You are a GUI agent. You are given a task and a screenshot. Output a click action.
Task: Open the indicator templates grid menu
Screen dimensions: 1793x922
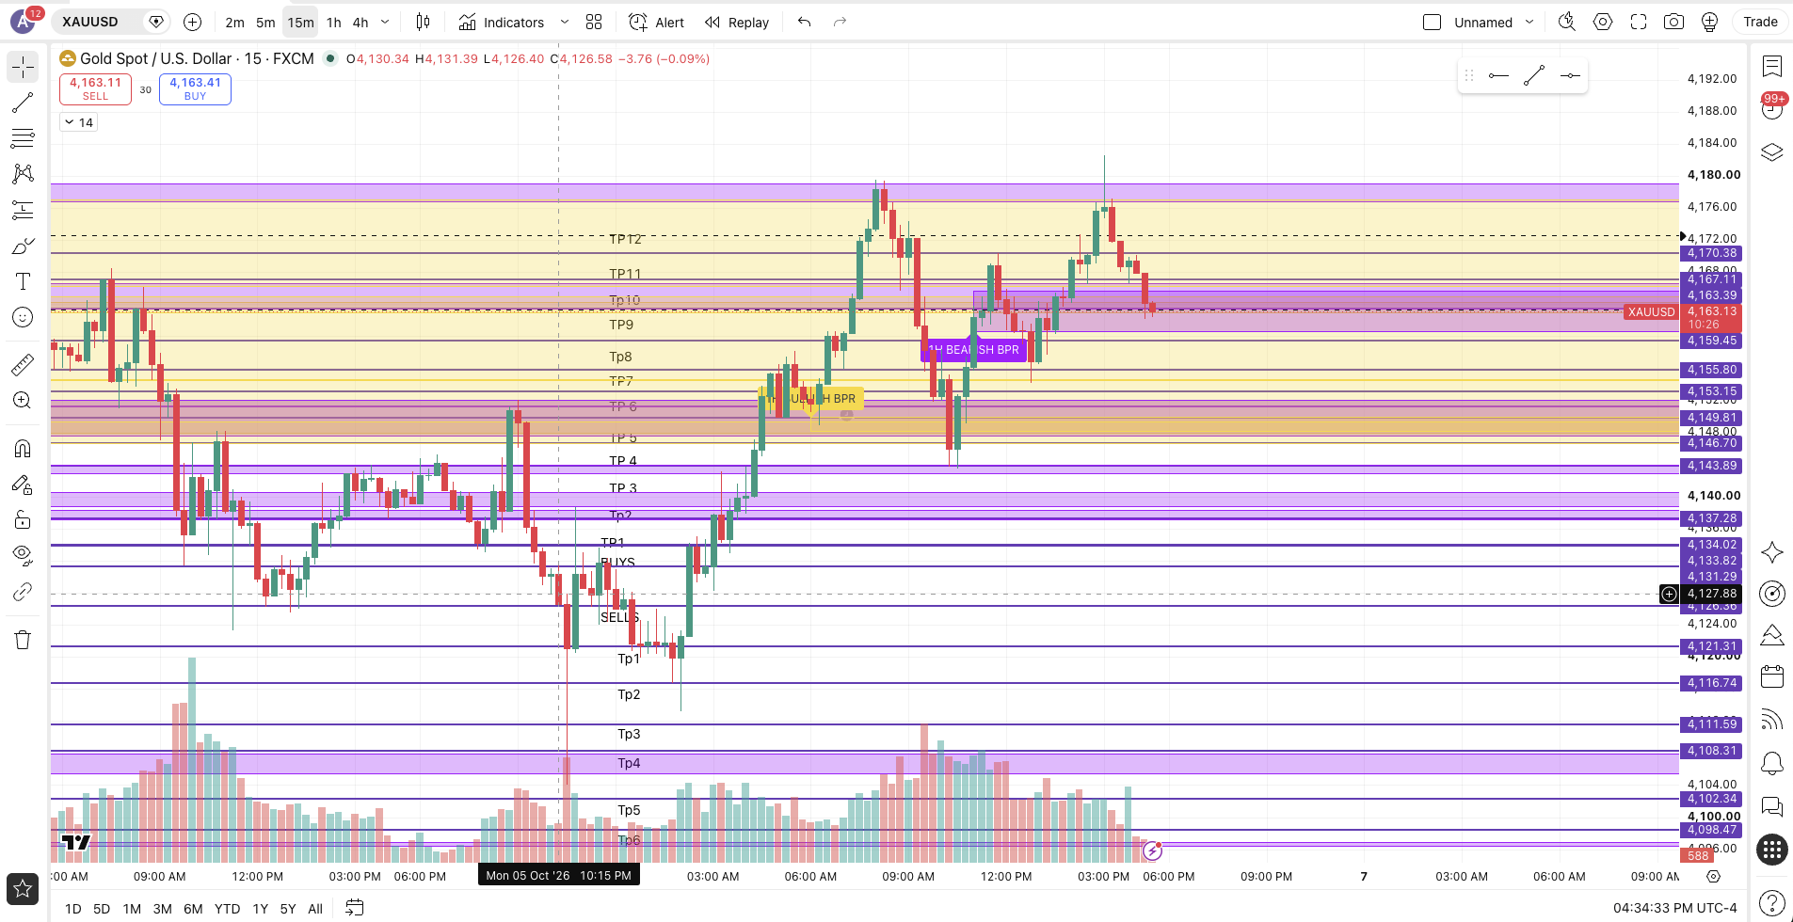(594, 22)
